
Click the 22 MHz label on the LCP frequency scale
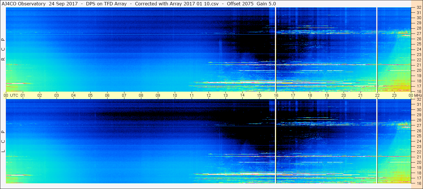click(x=418, y=152)
